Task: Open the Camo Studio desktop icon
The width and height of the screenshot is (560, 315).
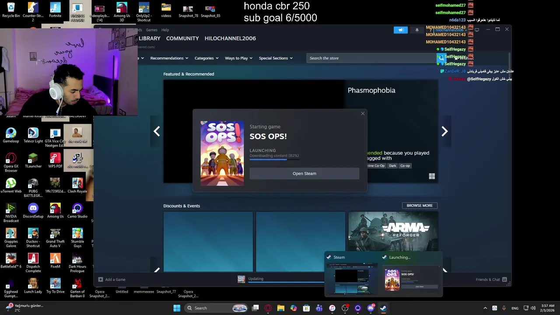Action: pos(77,210)
